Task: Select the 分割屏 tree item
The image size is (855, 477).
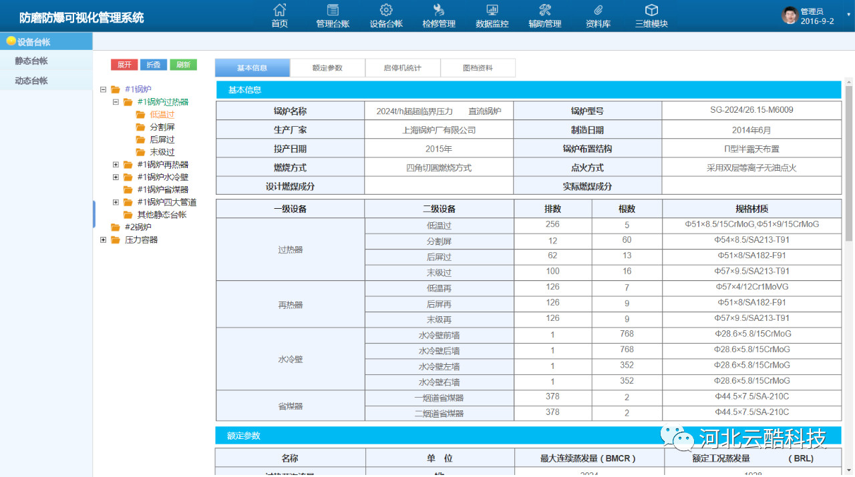Action: 162,127
